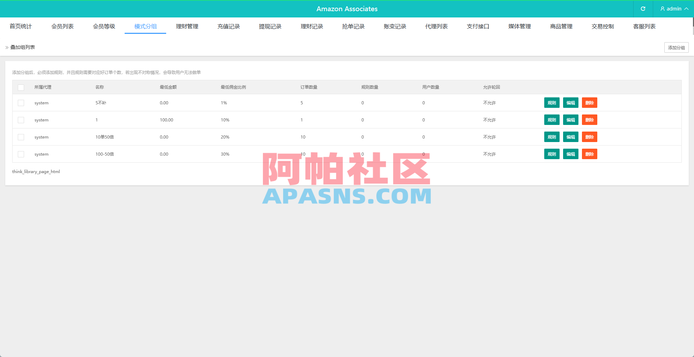The image size is (694, 357).
Task: Check the checkbox for row 100-50倍
Action: pyautogui.click(x=21, y=154)
